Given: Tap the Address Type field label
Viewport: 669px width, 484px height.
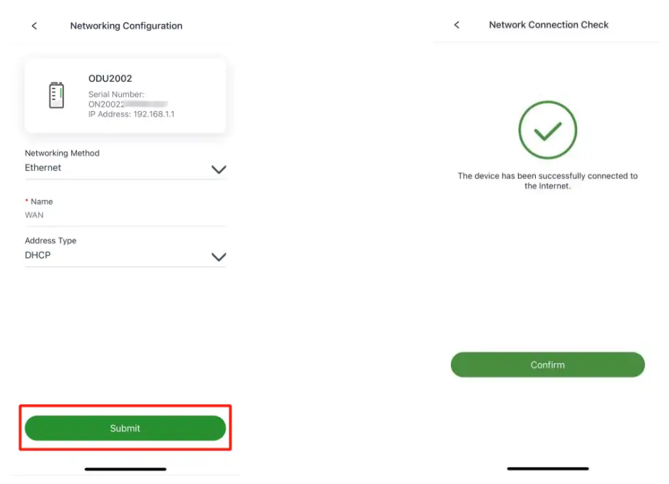Looking at the screenshot, I should pyautogui.click(x=51, y=241).
